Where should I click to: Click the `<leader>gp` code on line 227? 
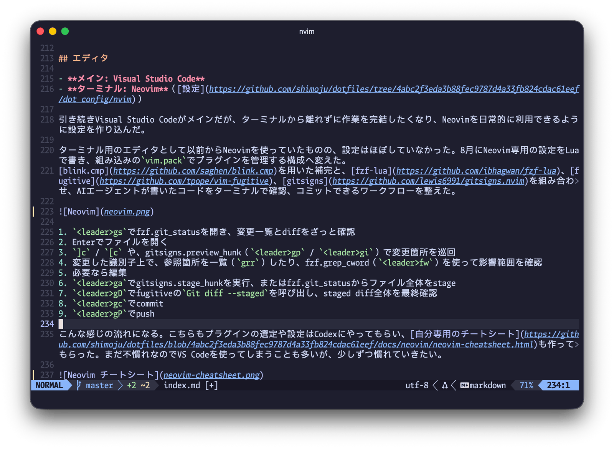click(x=277, y=252)
